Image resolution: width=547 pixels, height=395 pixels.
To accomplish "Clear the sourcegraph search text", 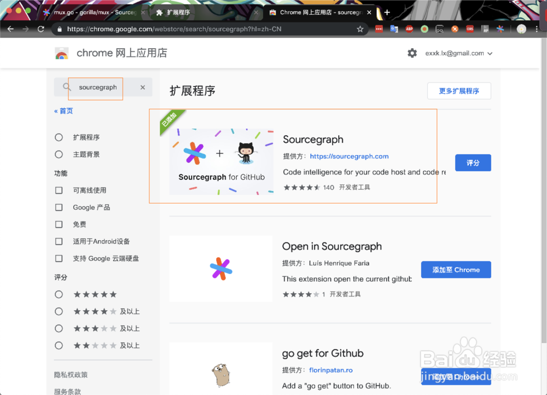I will pyautogui.click(x=143, y=87).
